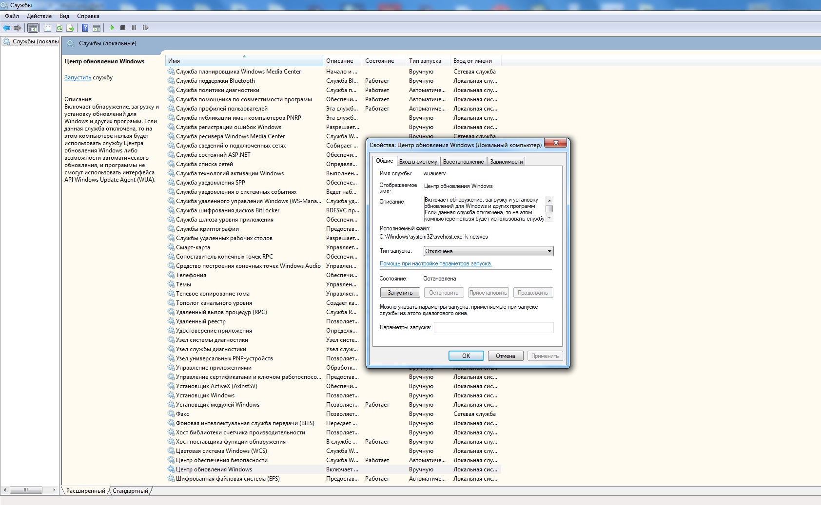Click the gear icon of Служба поддержки Bluetooth
This screenshot has width=821, height=505.
coord(171,81)
